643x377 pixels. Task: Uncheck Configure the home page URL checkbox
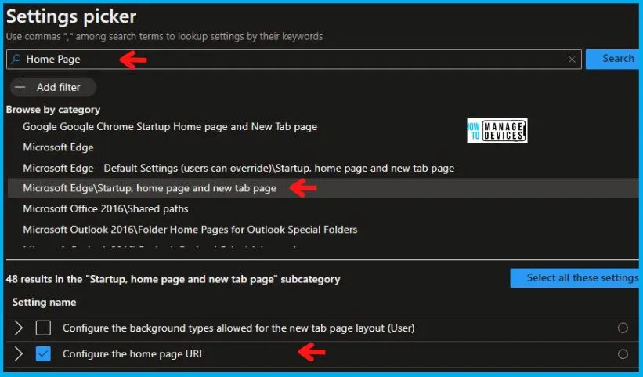tap(43, 353)
